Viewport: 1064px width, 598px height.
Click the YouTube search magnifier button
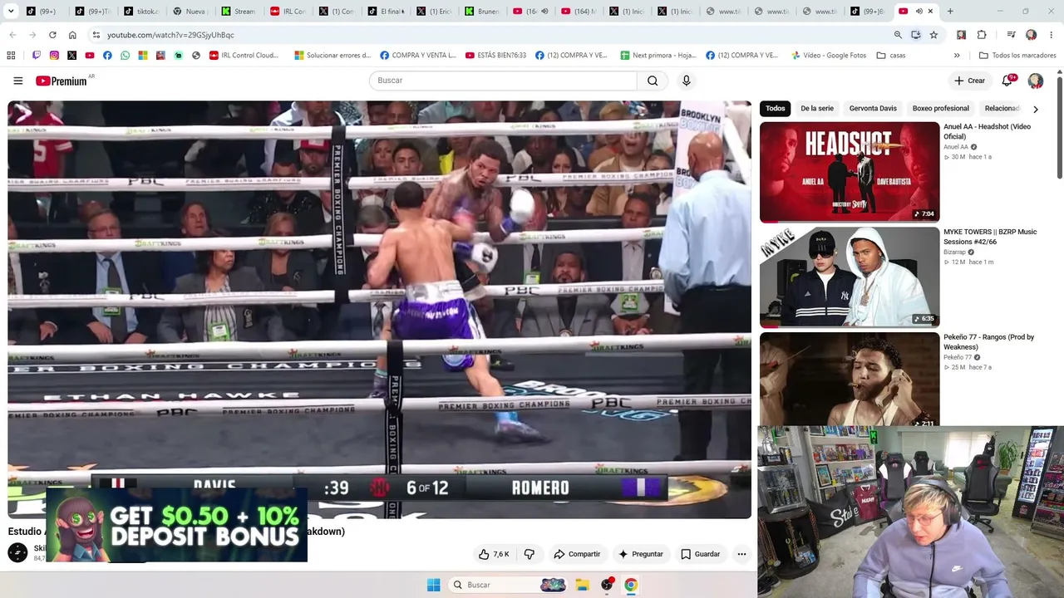coord(653,81)
